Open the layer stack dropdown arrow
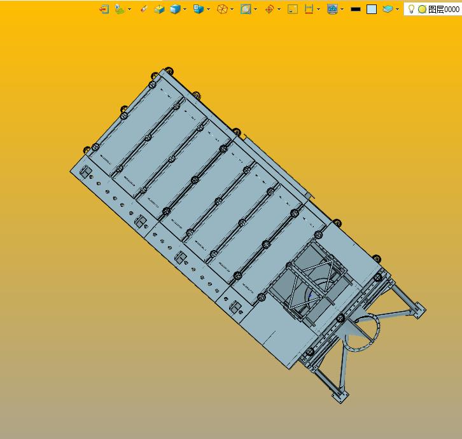462x439 pixels. pos(398,10)
